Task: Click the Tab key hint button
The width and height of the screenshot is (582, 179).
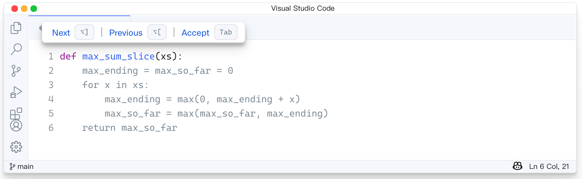Action: 226,32
